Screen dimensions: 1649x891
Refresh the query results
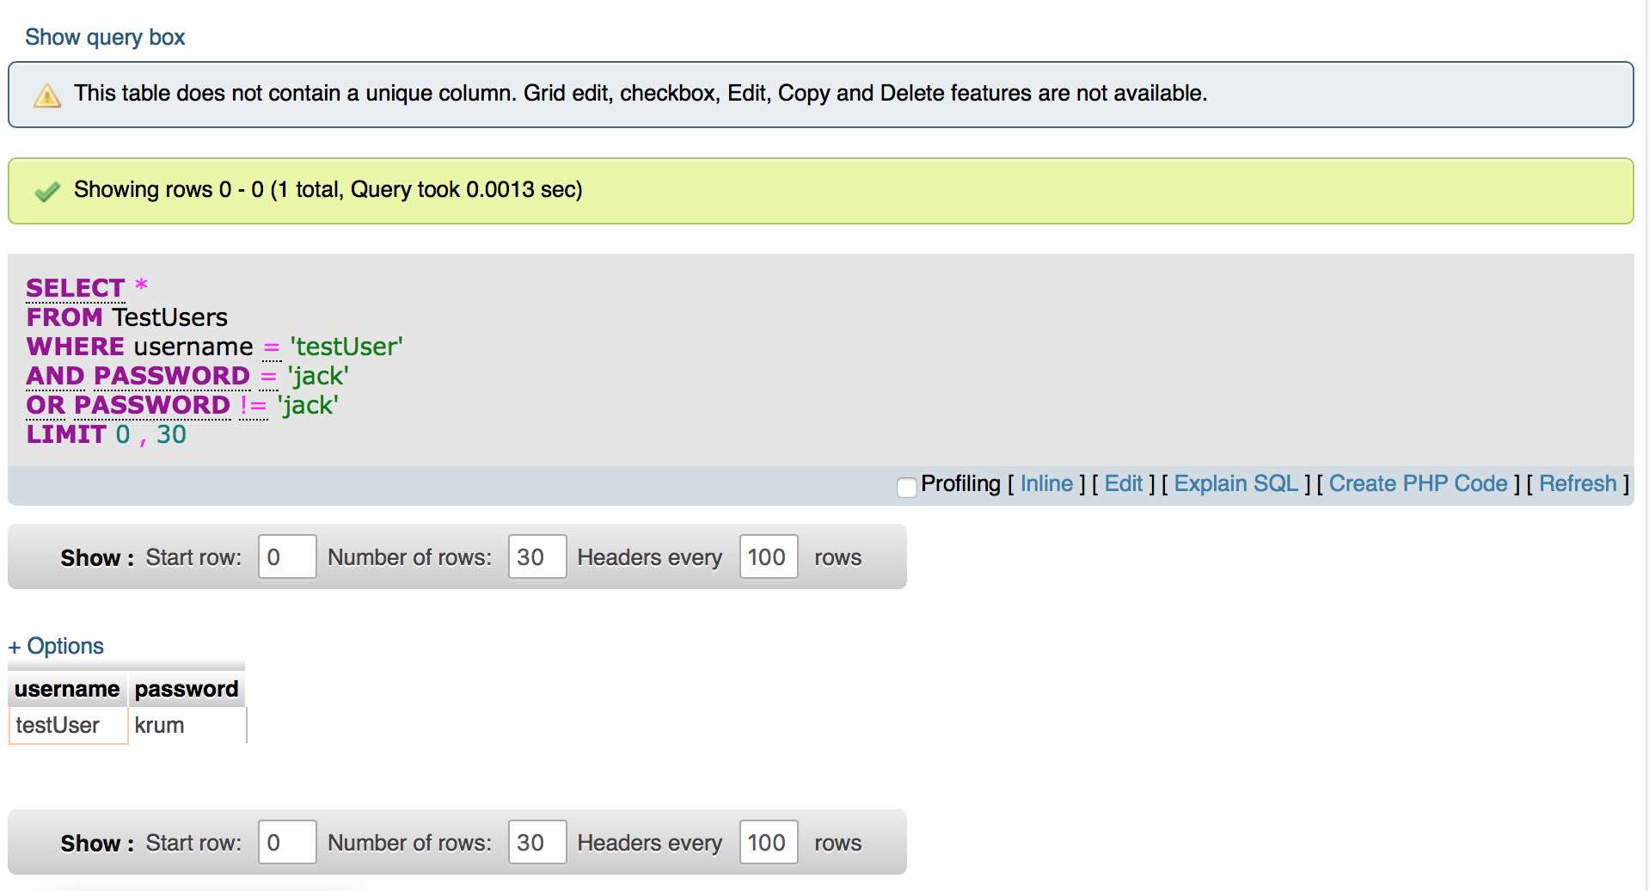click(1579, 483)
